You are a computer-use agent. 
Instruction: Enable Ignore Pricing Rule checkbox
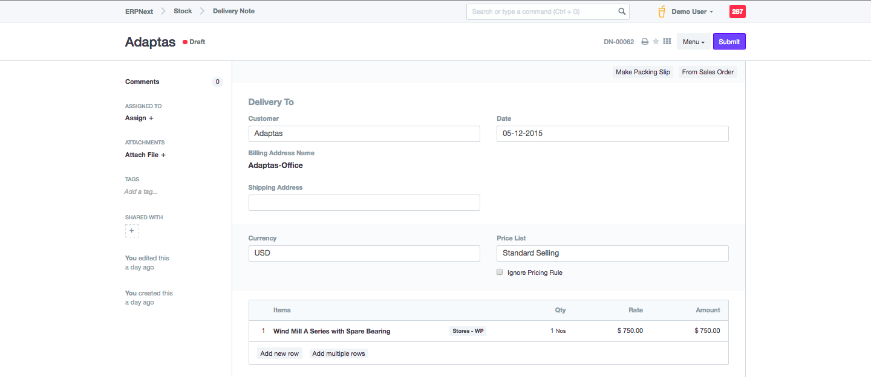[x=500, y=272]
